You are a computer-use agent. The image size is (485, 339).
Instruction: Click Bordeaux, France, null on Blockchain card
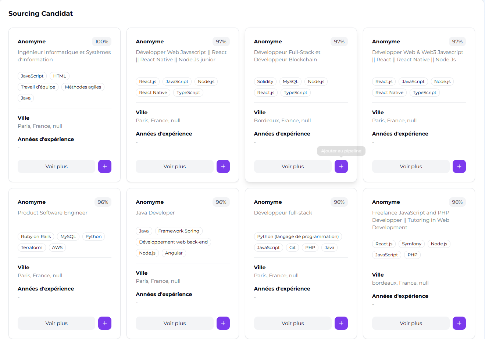[282, 120]
